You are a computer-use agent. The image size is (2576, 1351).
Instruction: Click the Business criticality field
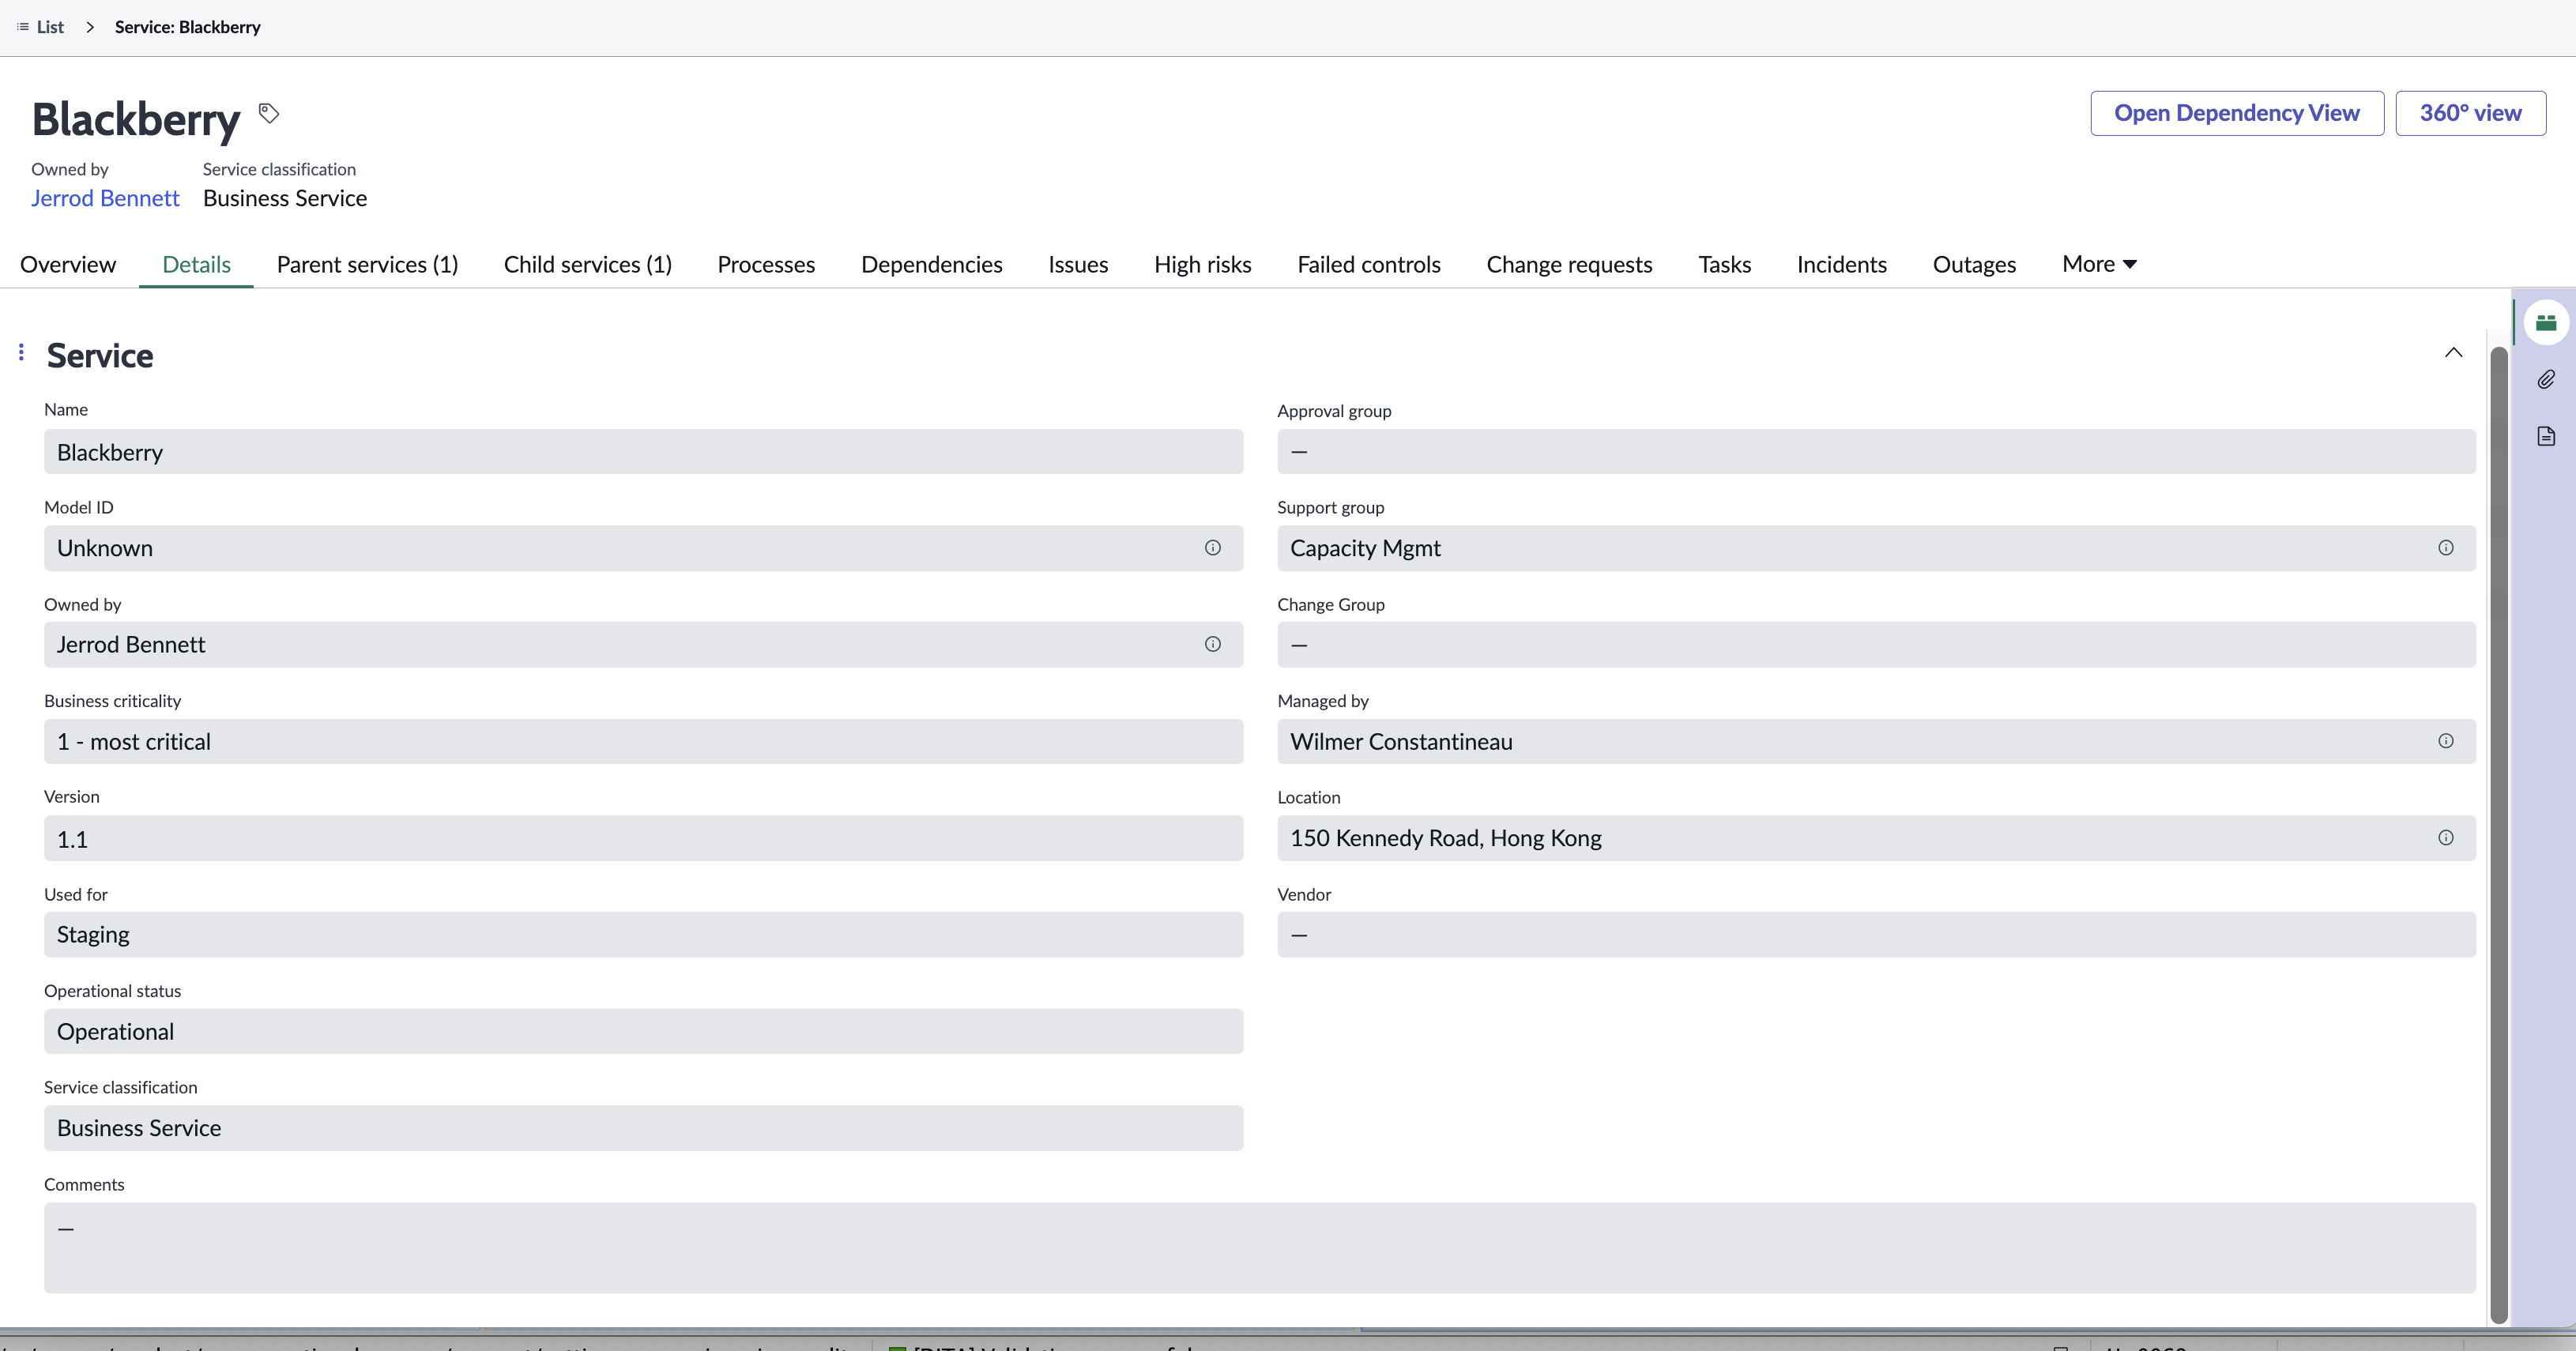(x=643, y=741)
